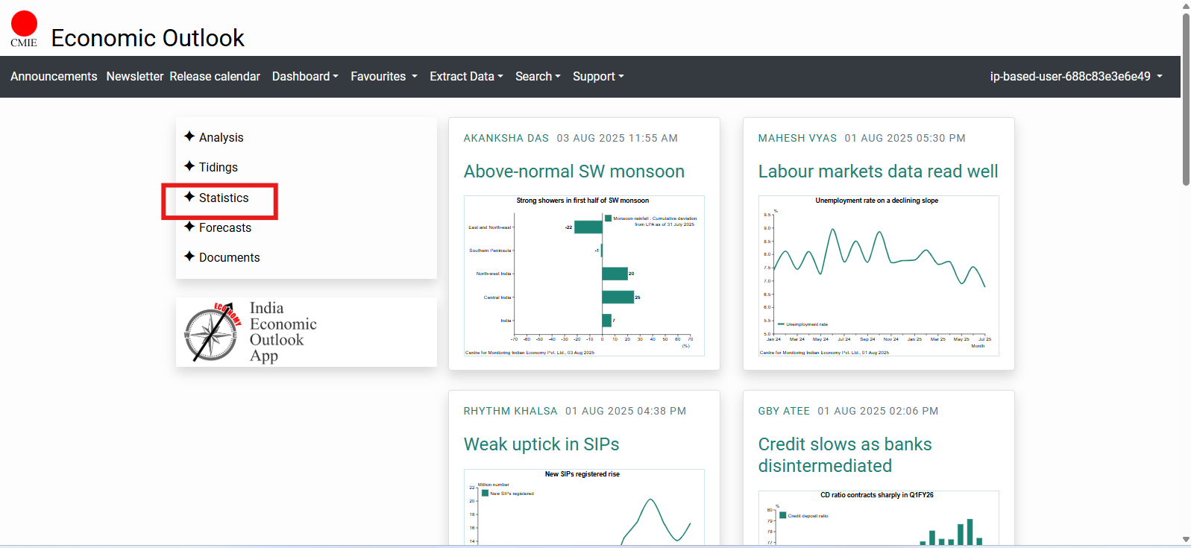This screenshot has width=1191, height=548.
Task: Expand the Extract Data dropdown
Action: pos(466,77)
